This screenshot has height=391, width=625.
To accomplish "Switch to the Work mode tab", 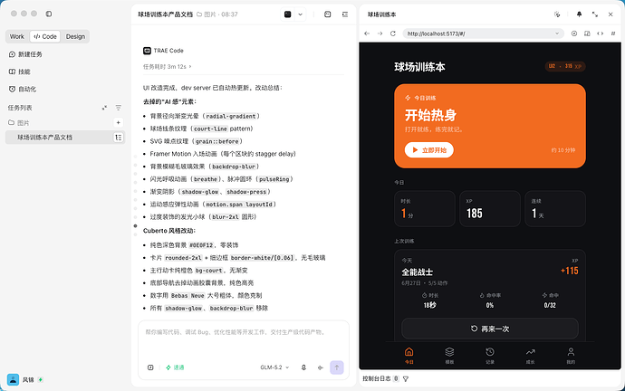I will (17, 36).
